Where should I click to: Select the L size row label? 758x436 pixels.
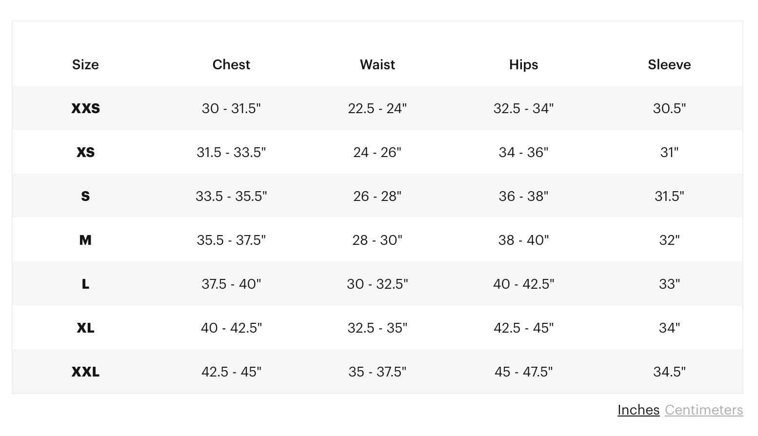coord(85,284)
